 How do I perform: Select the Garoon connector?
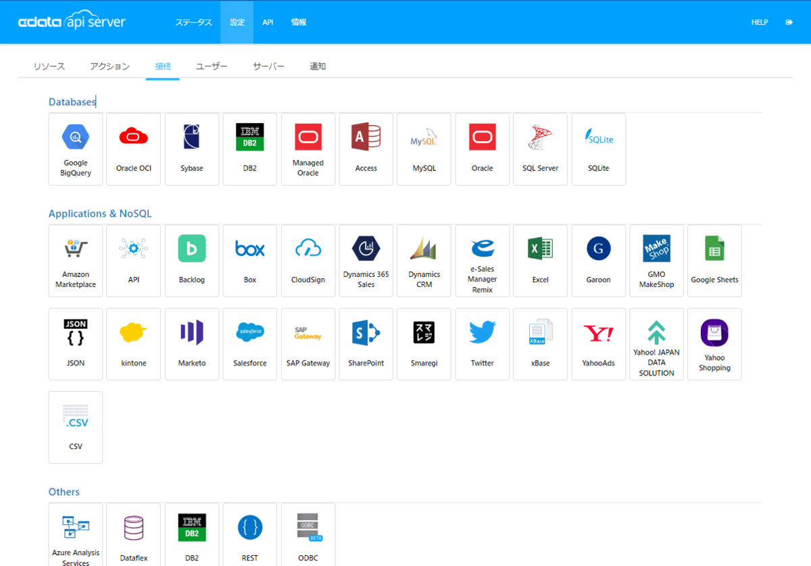point(599,261)
